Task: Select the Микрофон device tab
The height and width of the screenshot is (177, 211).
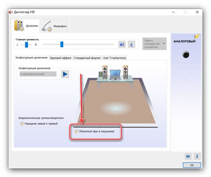Action: pyautogui.click(x=54, y=26)
